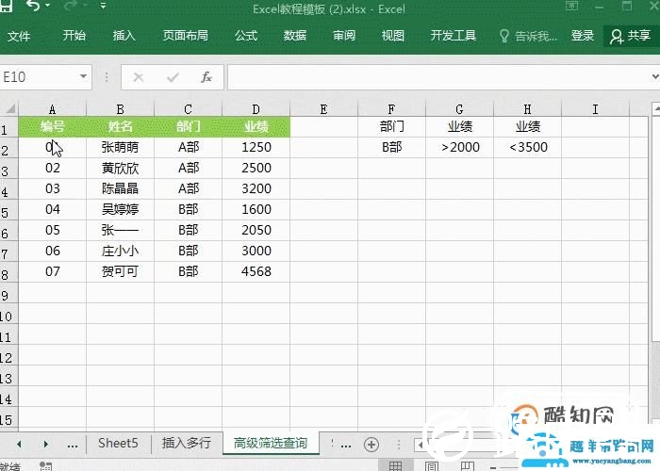Click the sheet tabs ellipsis before Sheet5
The width and height of the screenshot is (660, 471).
72,445
